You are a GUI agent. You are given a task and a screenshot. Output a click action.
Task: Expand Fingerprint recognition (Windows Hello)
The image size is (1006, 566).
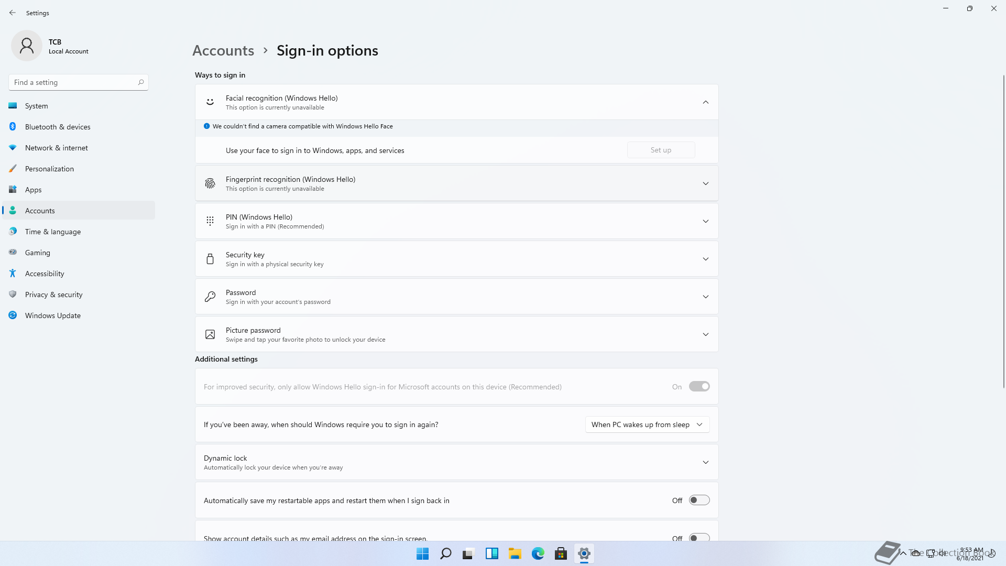tap(706, 183)
